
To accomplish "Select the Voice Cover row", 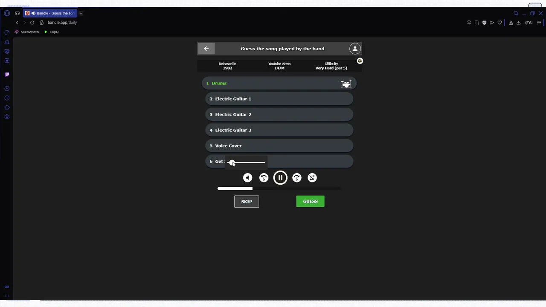I will tap(279, 146).
